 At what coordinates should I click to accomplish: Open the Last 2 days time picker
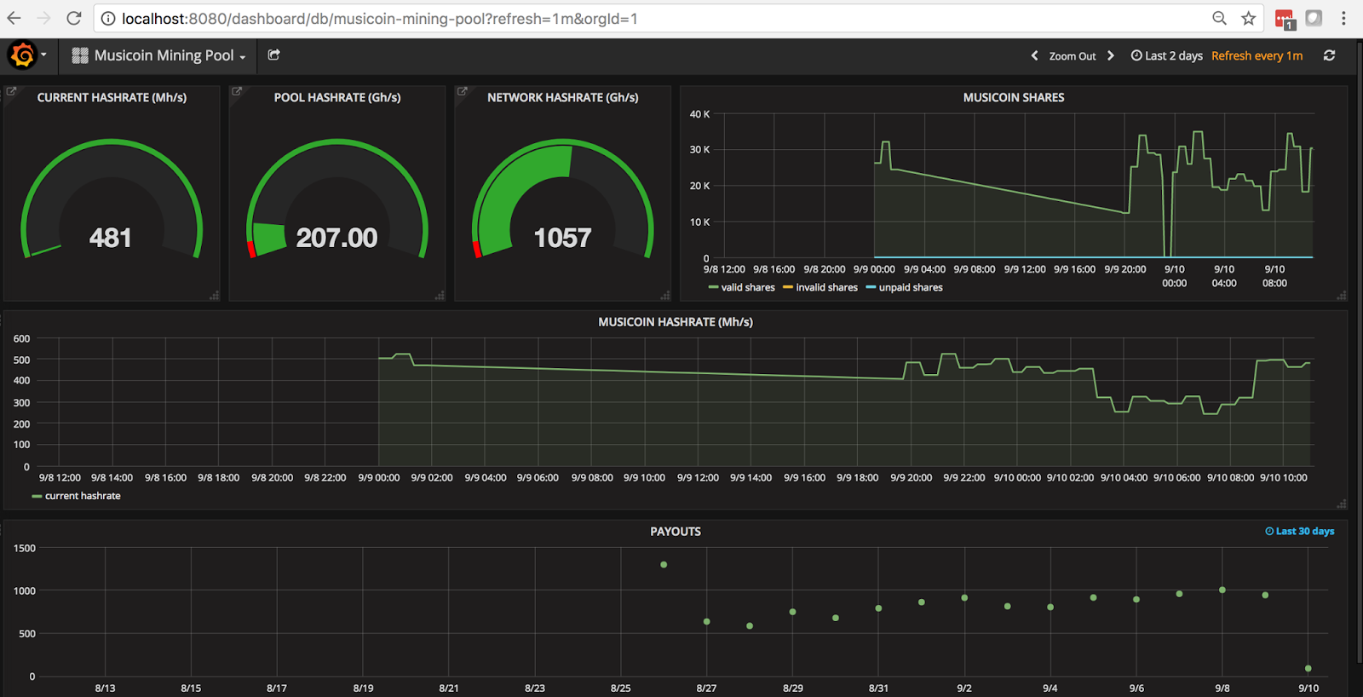click(1167, 55)
